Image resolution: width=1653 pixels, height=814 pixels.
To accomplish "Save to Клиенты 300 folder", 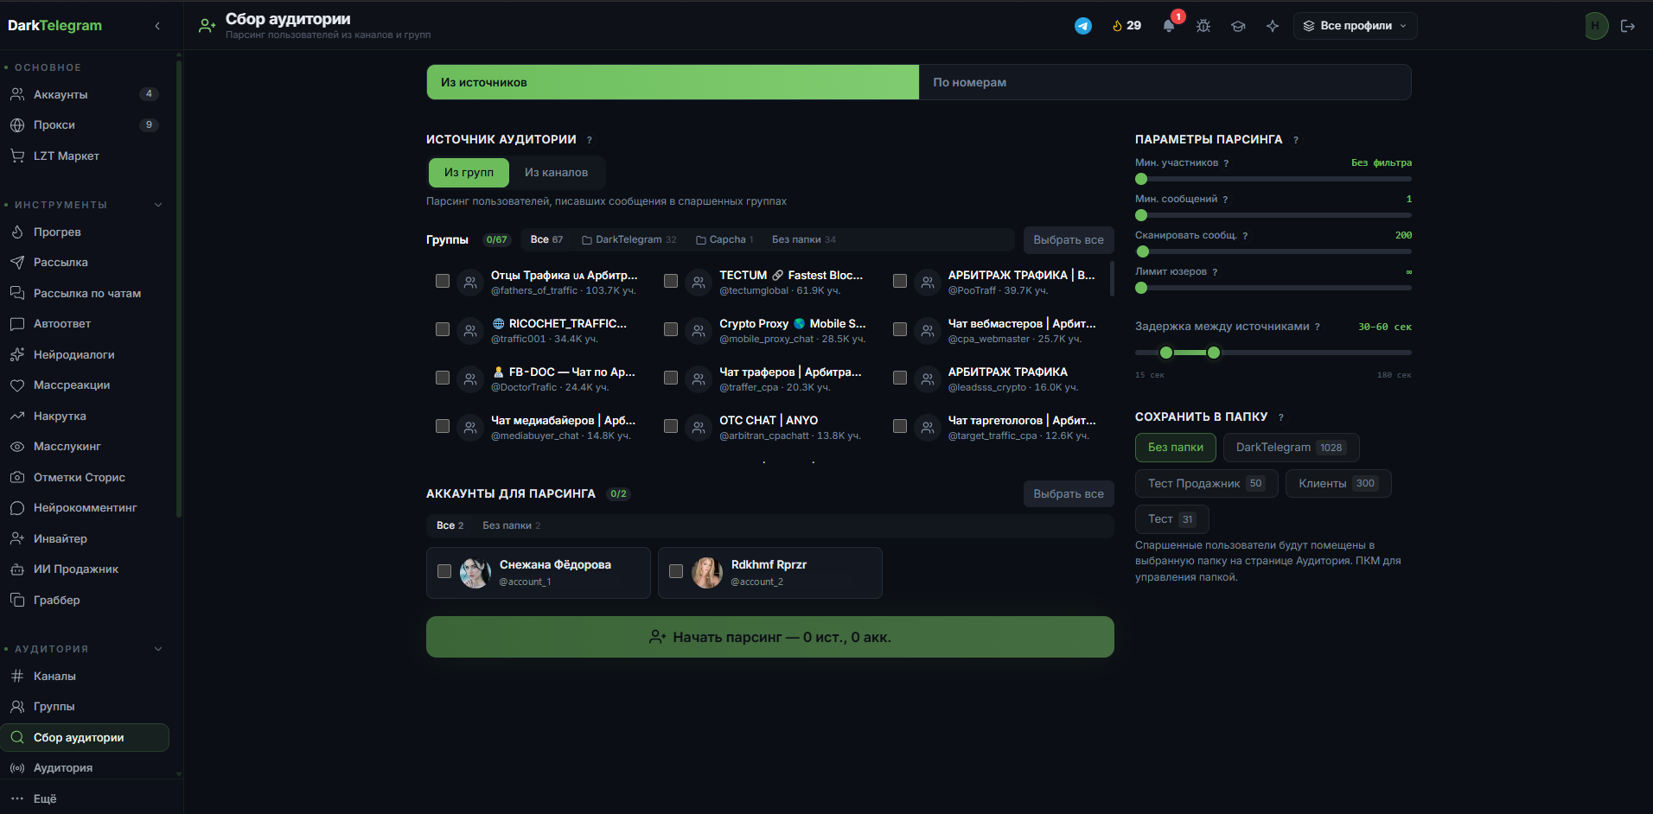I will click(x=1338, y=484).
